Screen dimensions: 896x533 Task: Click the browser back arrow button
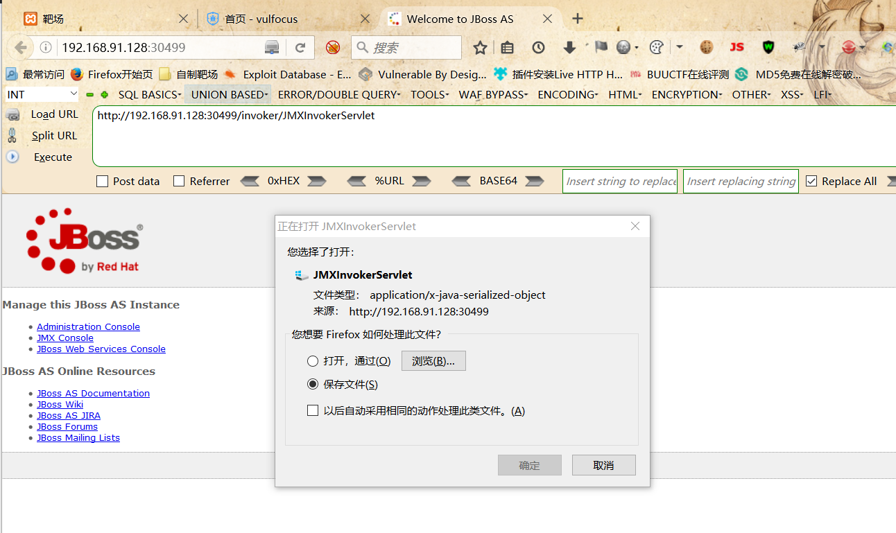pyautogui.click(x=21, y=47)
